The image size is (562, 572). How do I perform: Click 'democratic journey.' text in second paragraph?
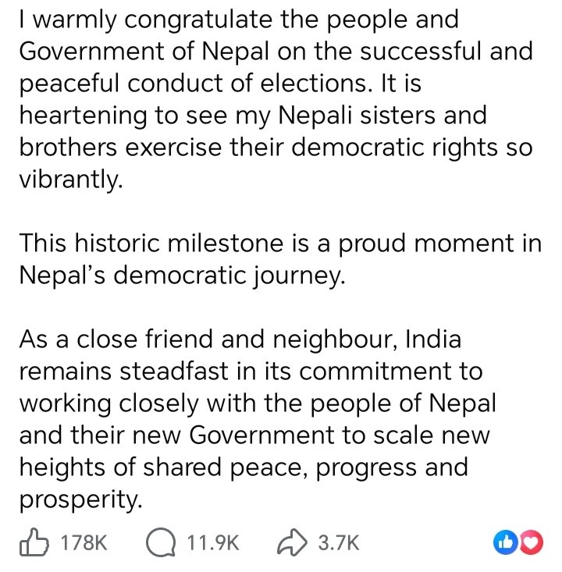229,275
